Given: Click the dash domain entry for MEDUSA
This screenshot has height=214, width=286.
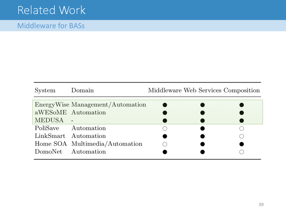Looking at the screenshot, I should [x=72, y=121].
